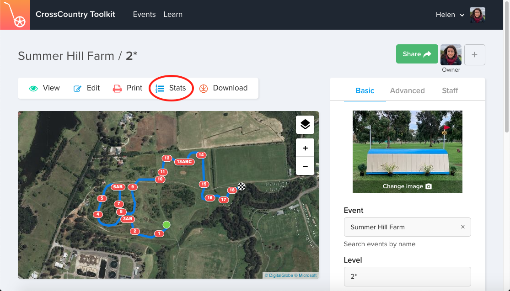Open the Learn menu
The height and width of the screenshot is (291, 510).
click(x=173, y=15)
